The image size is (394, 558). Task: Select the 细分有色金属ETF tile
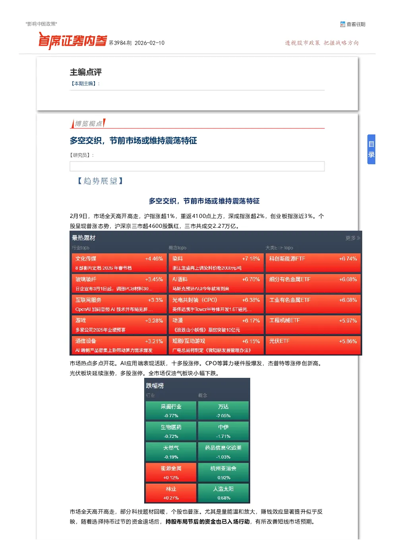coord(313,284)
